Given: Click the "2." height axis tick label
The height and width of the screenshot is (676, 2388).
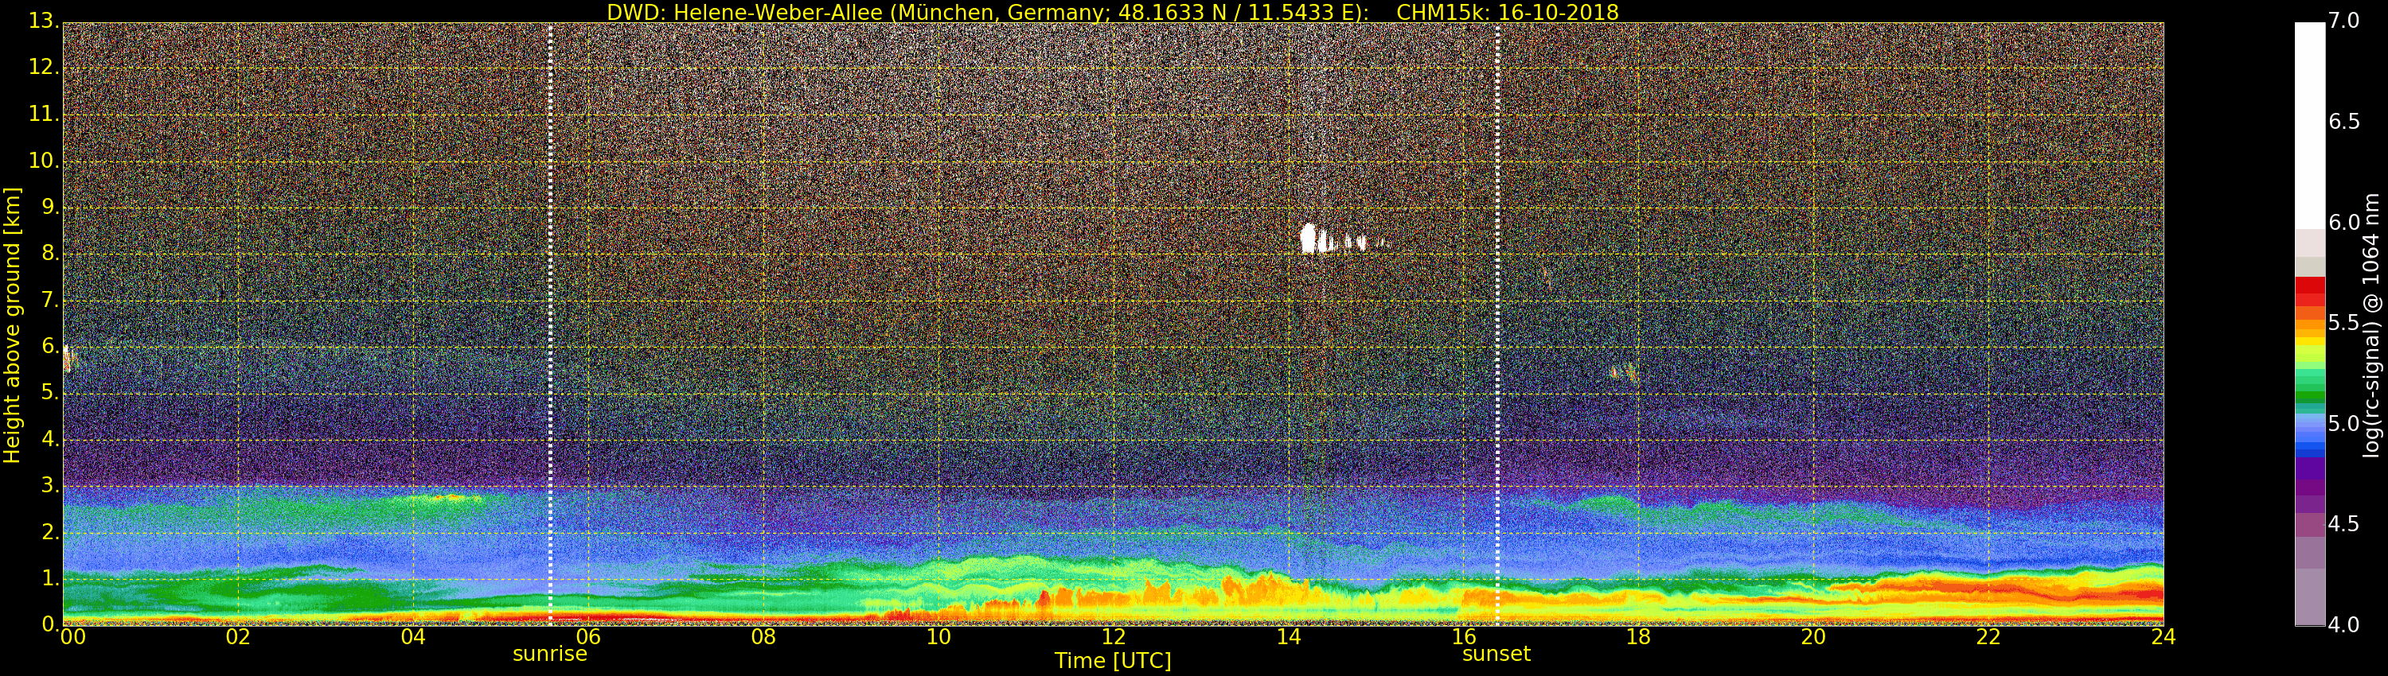Looking at the screenshot, I should pyautogui.click(x=50, y=531).
